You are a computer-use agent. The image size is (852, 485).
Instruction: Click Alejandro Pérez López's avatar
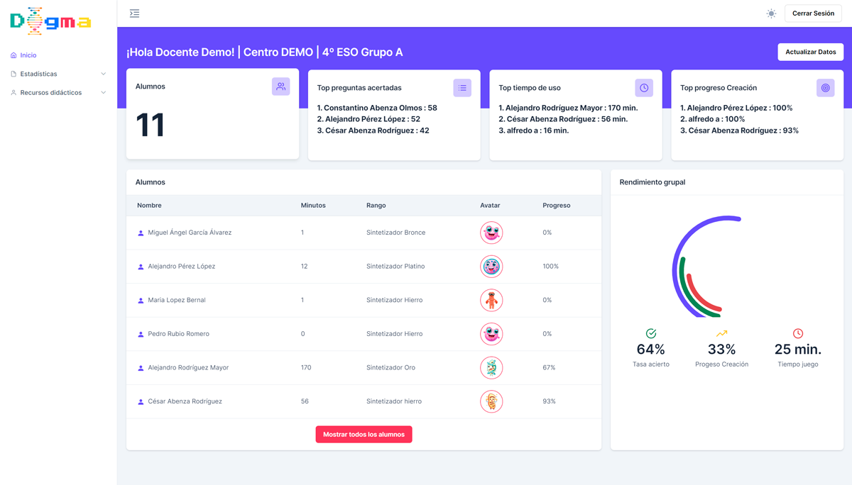(491, 267)
